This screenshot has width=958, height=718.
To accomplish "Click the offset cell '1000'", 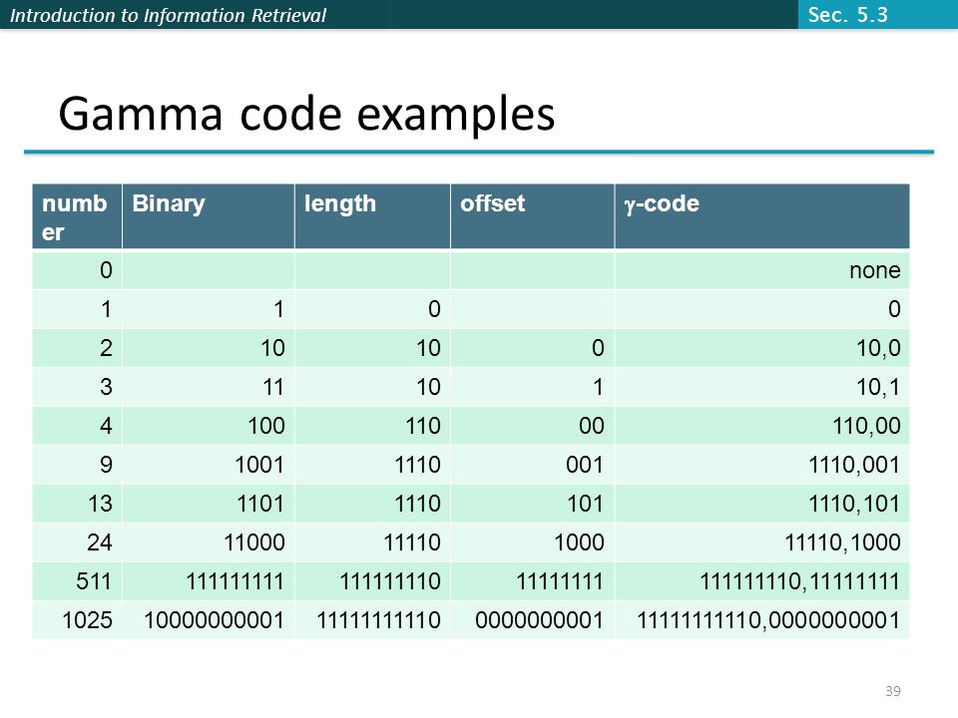I will pos(532,542).
